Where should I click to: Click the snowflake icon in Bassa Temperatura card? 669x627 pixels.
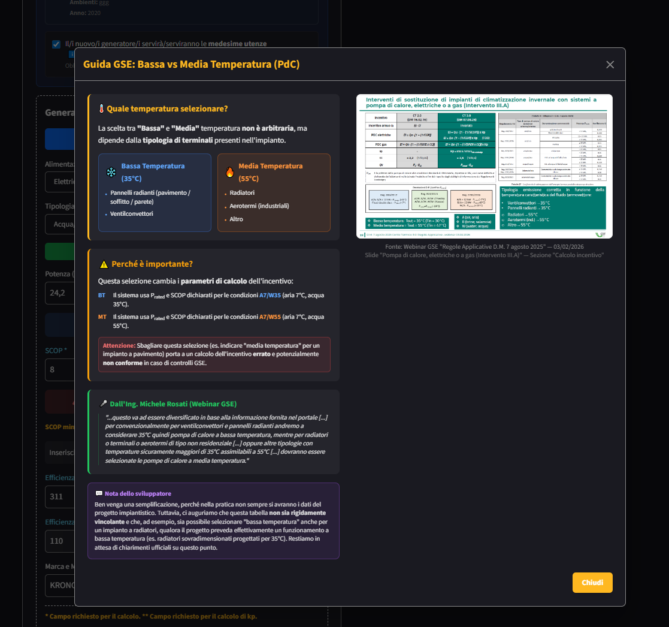click(111, 173)
